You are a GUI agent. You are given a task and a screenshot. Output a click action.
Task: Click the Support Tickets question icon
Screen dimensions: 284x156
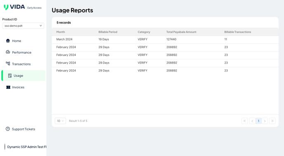pos(7,129)
